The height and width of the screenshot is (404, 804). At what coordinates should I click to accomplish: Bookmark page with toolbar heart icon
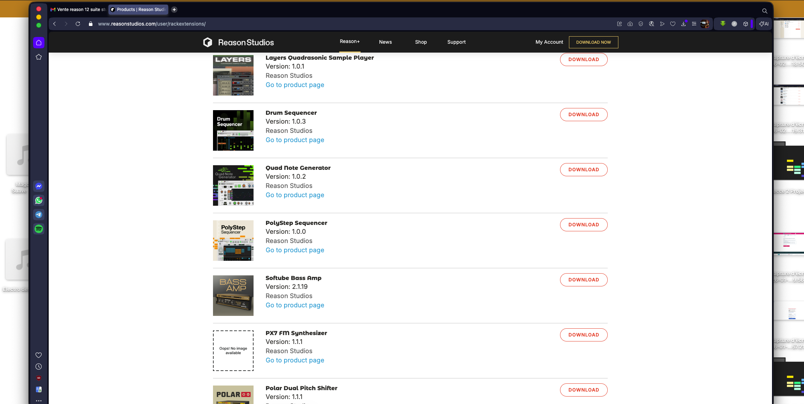coord(673,24)
